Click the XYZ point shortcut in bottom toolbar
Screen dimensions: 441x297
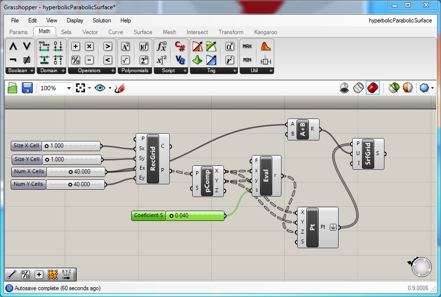pos(66,275)
